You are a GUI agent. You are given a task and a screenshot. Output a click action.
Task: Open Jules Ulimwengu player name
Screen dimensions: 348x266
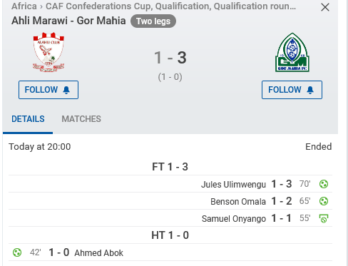click(x=233, y=185)
